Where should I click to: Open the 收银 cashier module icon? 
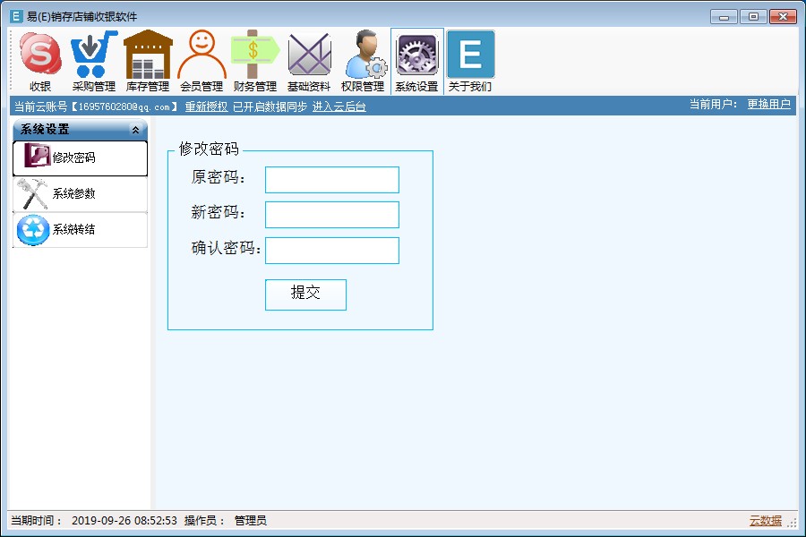(x=40, y=61)
